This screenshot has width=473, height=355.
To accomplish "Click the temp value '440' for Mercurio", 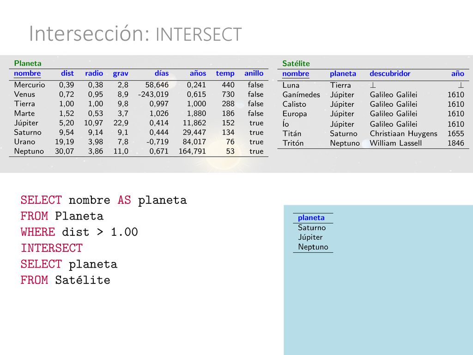I will tap(228, 85).
